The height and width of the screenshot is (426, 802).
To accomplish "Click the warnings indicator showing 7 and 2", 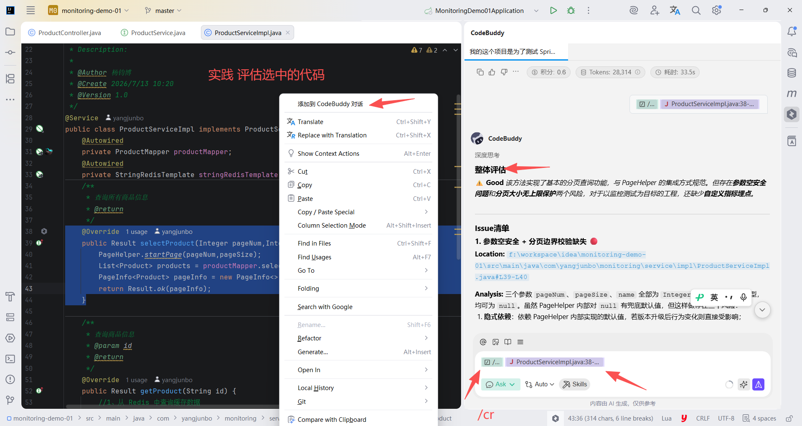I will [424, 50].
